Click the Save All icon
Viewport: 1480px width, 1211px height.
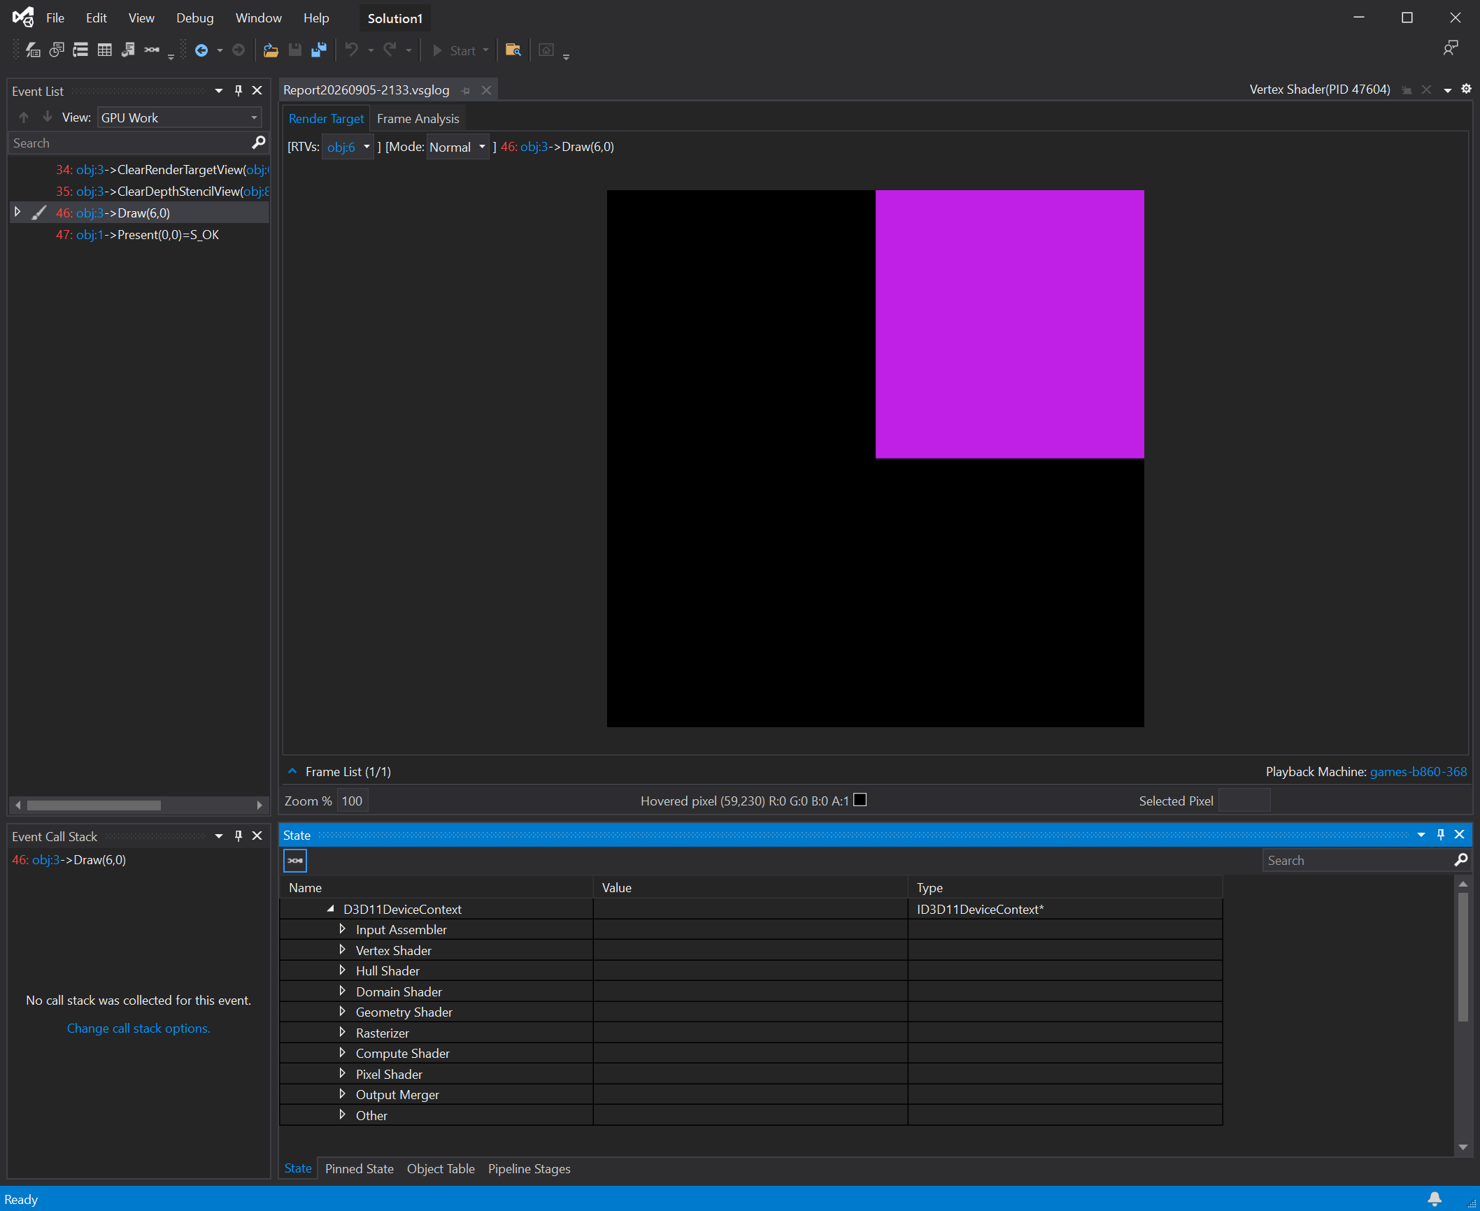tap(319, 50)
